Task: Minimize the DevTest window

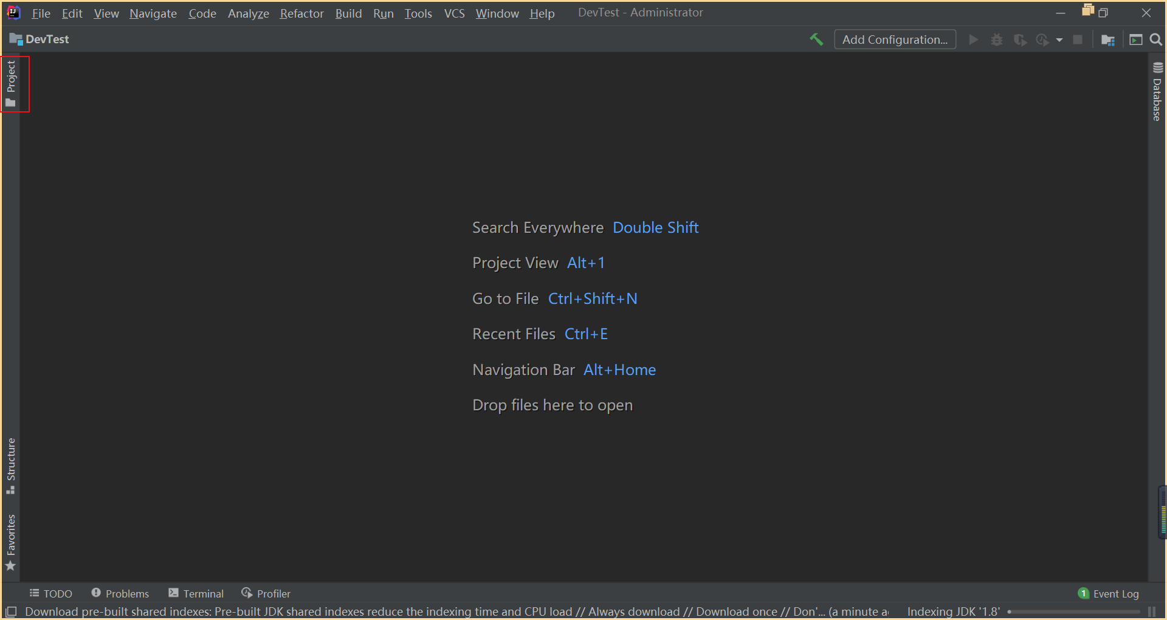Action: tap(1061, 13)
